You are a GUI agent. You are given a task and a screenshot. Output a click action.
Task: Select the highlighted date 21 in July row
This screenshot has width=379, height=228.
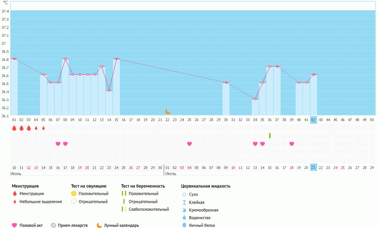coord(313,167)
